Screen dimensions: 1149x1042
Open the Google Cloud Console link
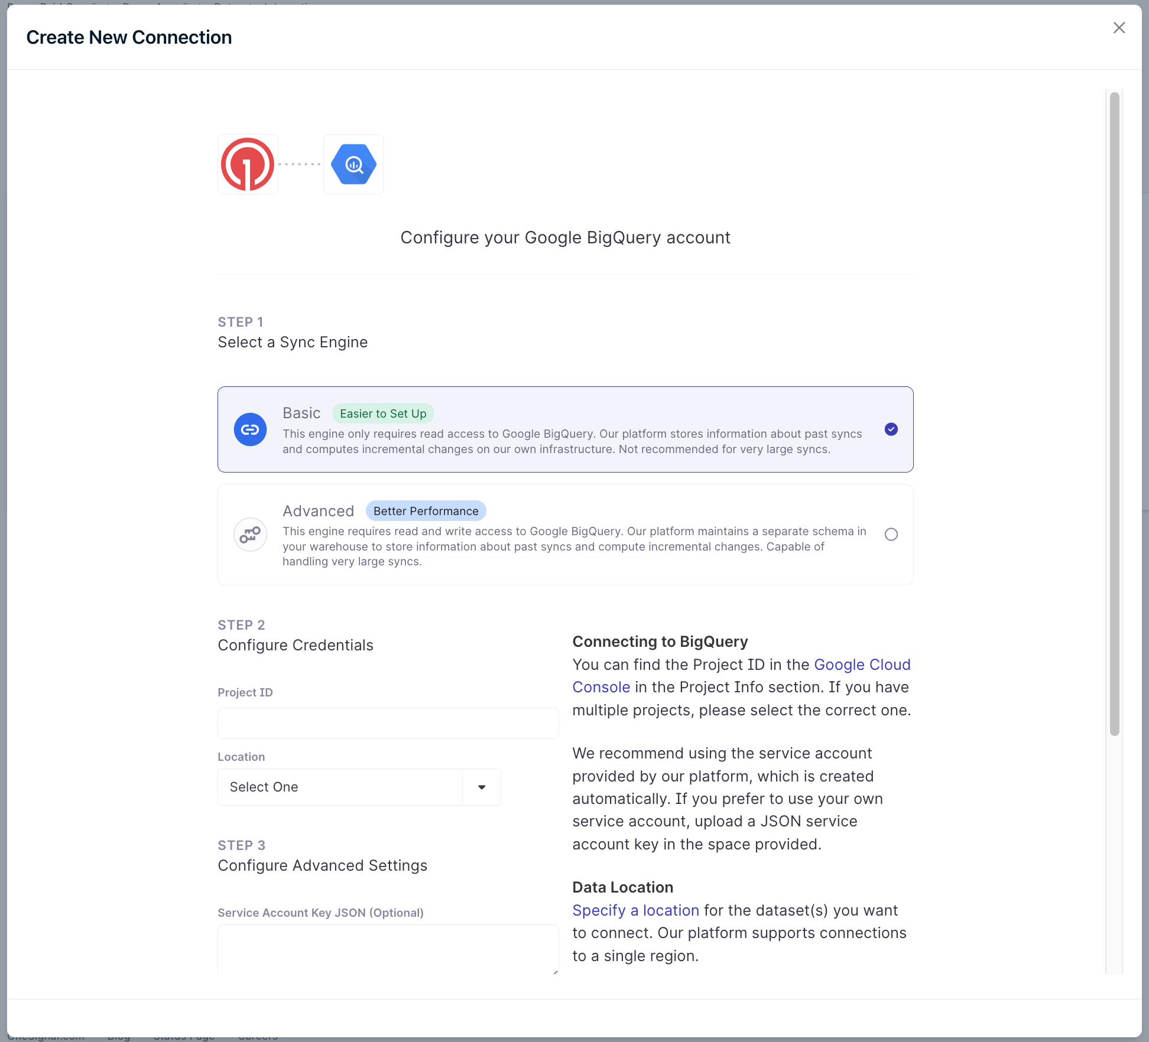click(862, 665)
